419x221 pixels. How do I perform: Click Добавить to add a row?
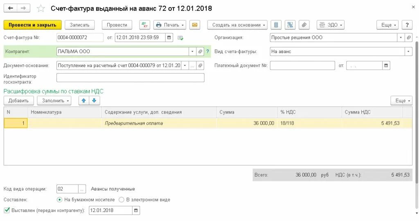tap(18, 100)
